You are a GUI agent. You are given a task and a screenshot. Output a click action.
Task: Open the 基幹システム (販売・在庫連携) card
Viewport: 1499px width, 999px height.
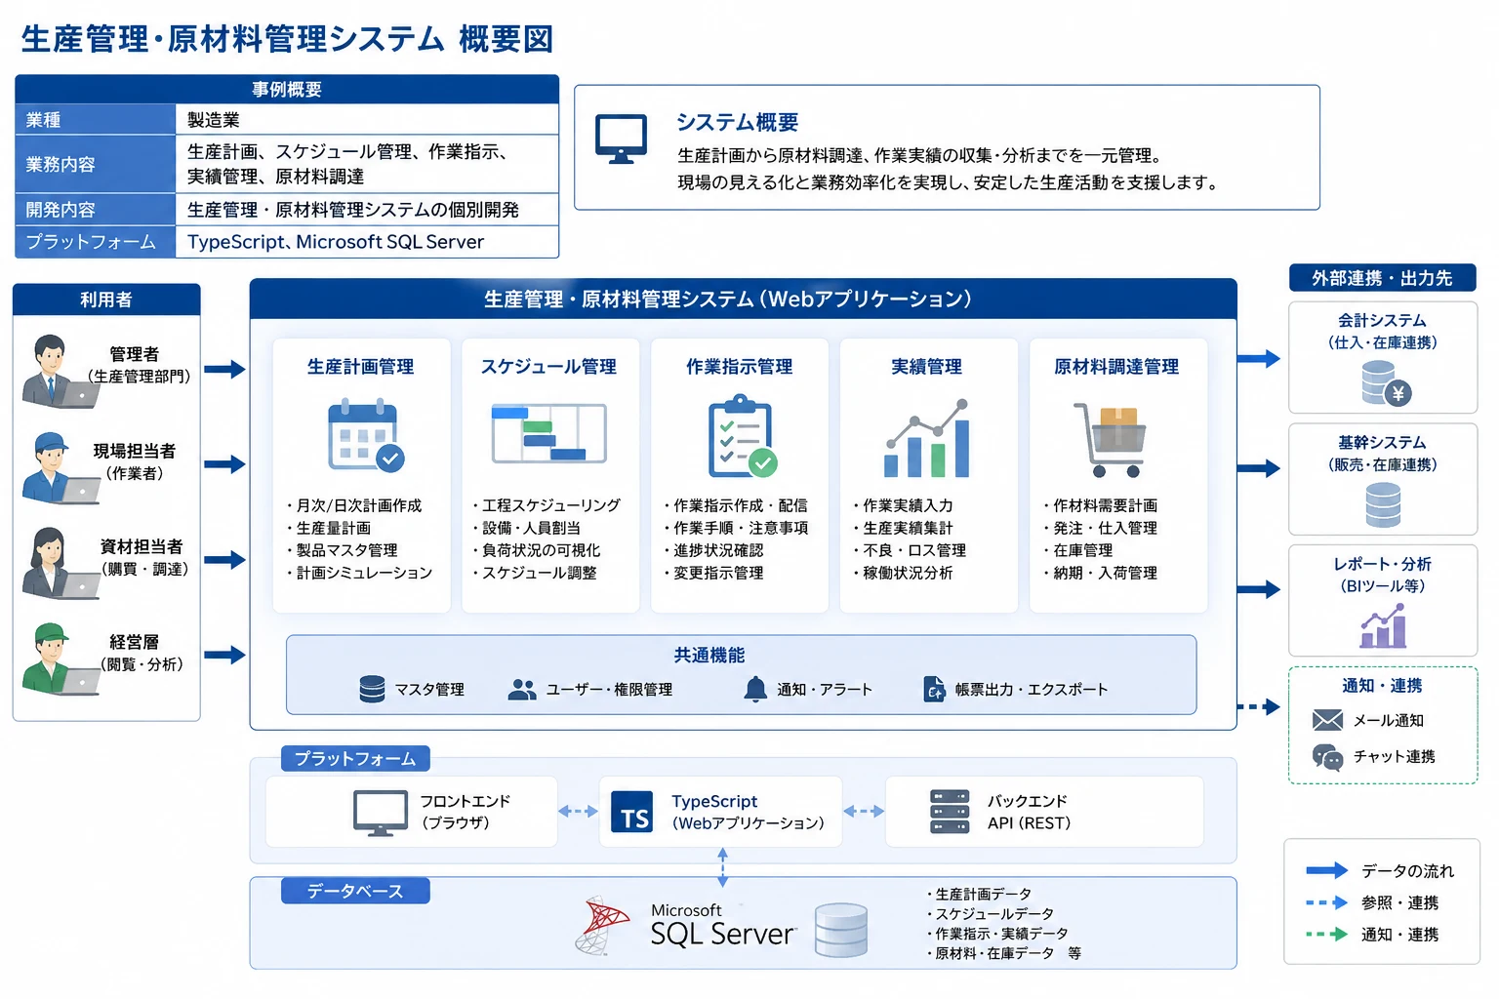tap(1383, 479)
